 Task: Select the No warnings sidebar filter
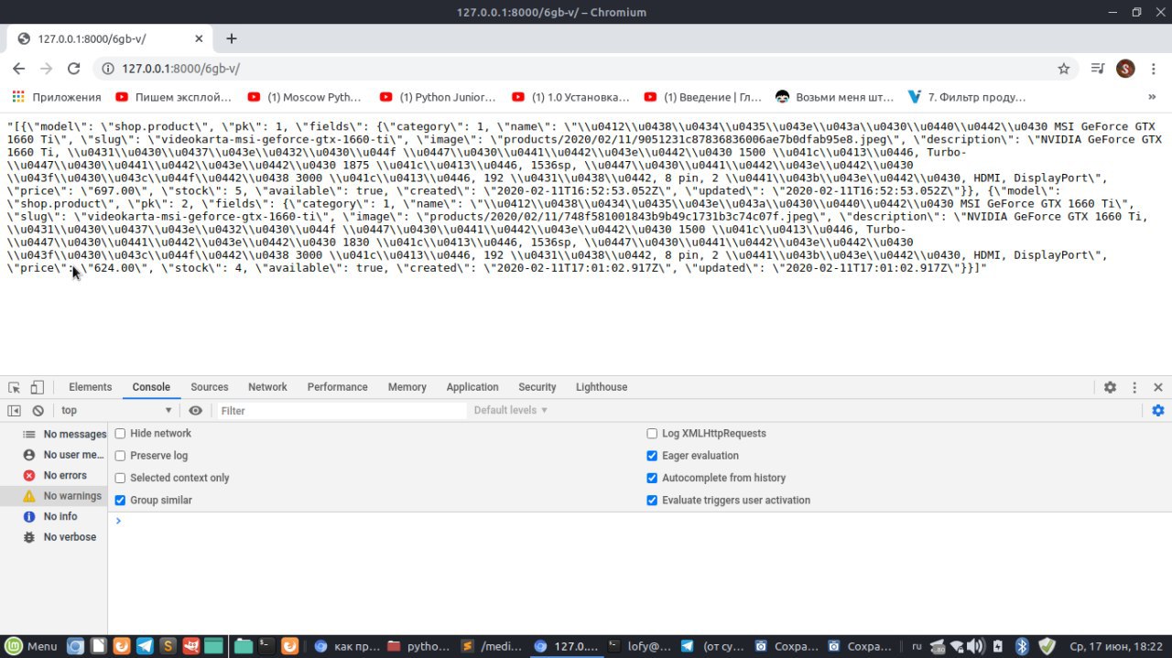pos(54,496)
